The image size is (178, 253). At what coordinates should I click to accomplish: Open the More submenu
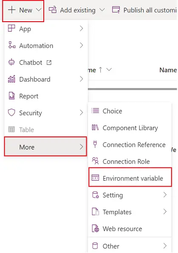pyautogui.click(x=45, y=147)
